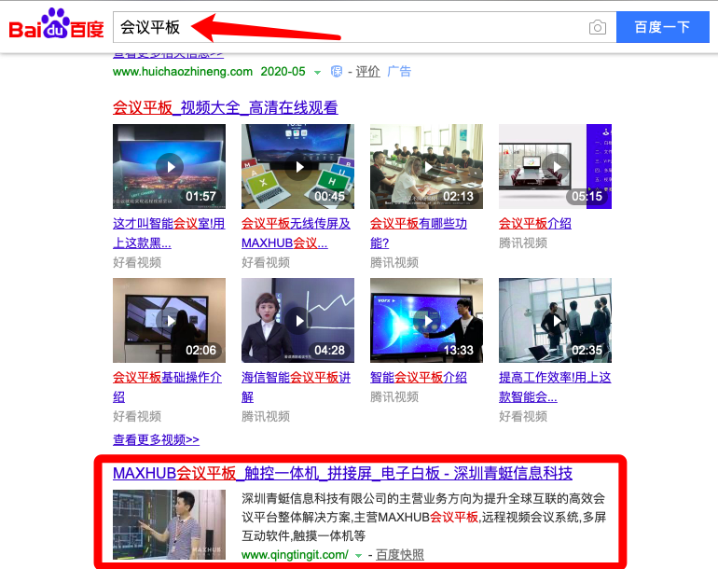Open 会议平板_视频大全_高清在线观看 title link
Screen dimensions: 718x569
(x=226, y=107)
